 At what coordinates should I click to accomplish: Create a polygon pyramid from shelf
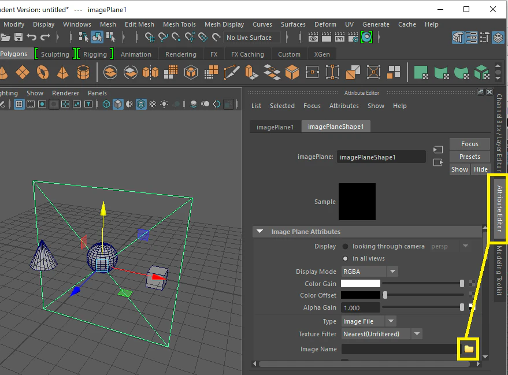[63, 72]
